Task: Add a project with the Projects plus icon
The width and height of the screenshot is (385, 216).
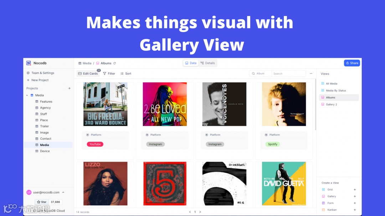Action: click(x=69, y=88)
